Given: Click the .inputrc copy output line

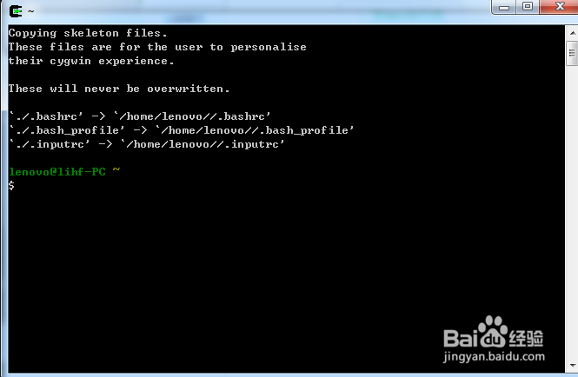Looking at the screenshot, I should coord(146,144).
